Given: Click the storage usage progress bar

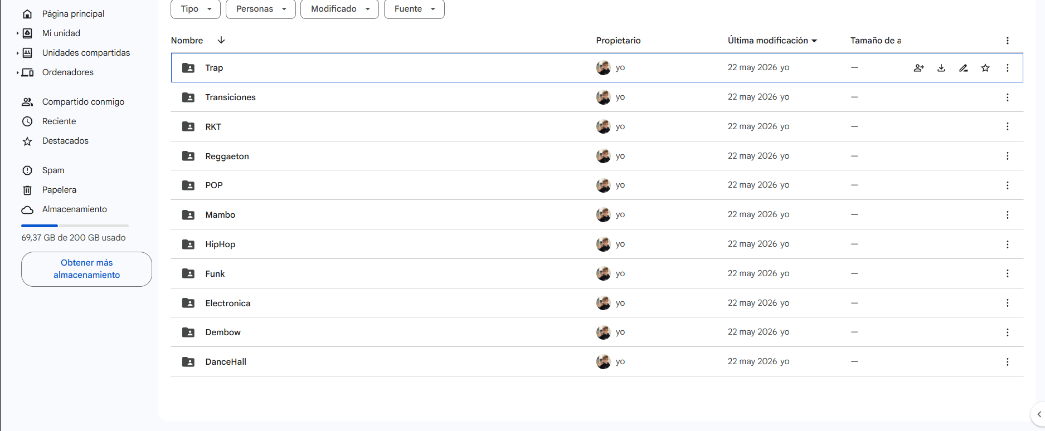Looking at the screenshot, I should click(x=75, y=226).
